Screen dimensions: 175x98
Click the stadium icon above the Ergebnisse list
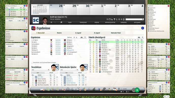[x=82, y=37]
